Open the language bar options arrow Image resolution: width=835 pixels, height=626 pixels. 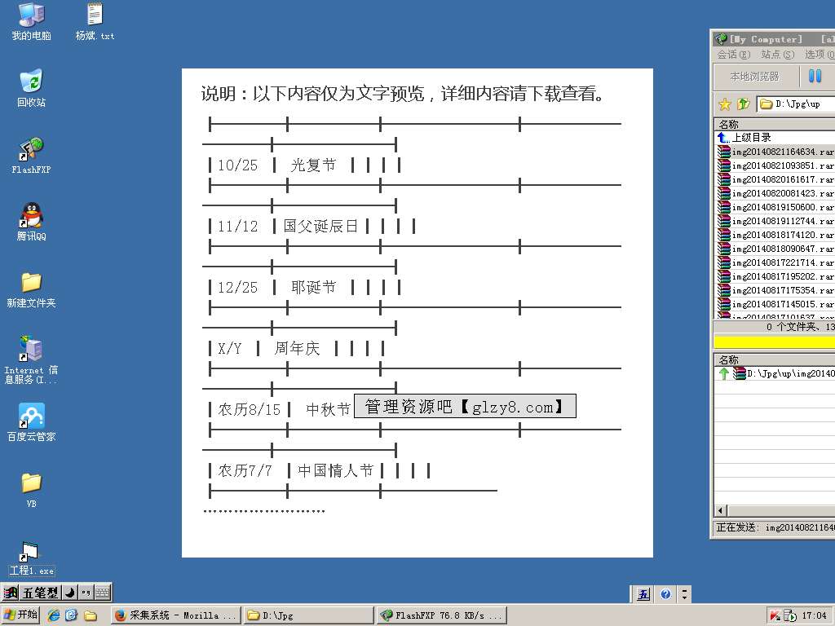click(685, 594)
